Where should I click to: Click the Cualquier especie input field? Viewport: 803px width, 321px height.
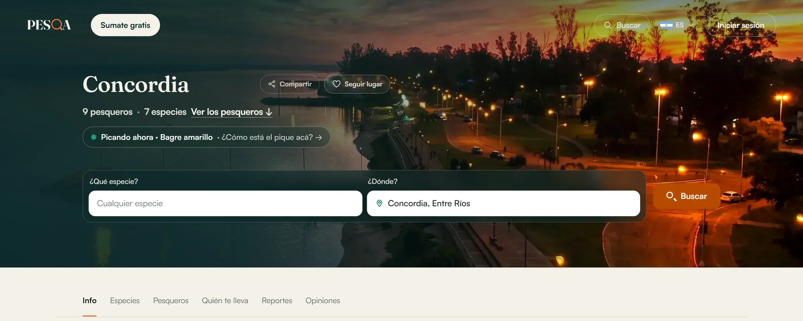[x=226, y=203]
